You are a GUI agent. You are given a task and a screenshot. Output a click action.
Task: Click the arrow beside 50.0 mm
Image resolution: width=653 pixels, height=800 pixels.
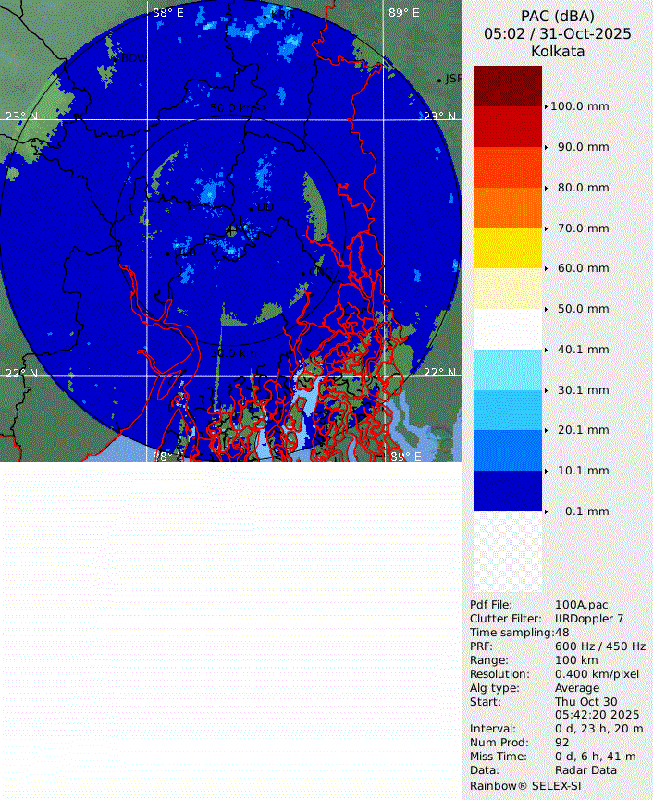tap(547, 309)
